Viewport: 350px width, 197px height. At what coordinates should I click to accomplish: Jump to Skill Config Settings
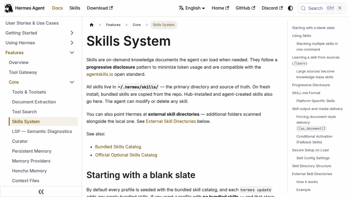[x=313, y=158]
